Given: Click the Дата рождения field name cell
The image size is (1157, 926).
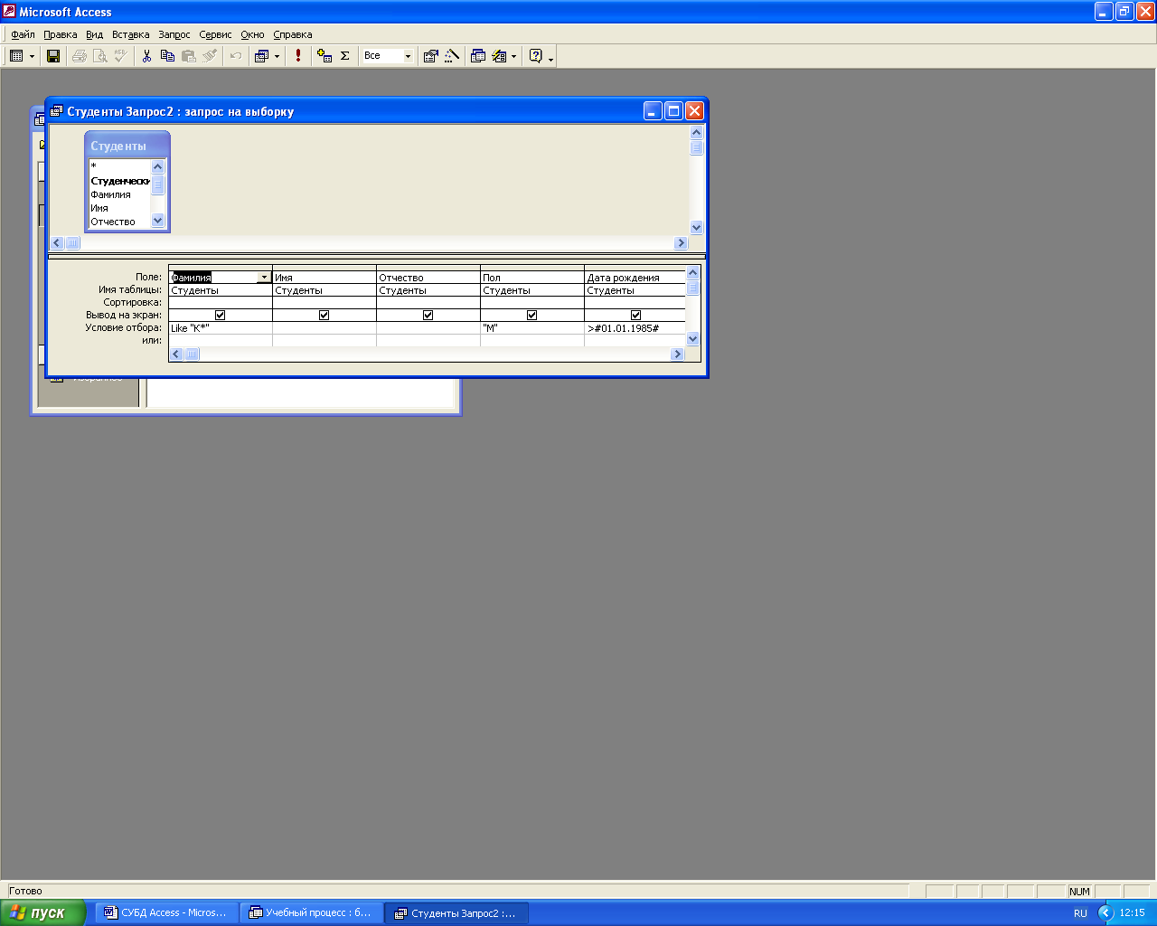Looking at the screenshot, I should pyautogui.click(x=635, y=278).
